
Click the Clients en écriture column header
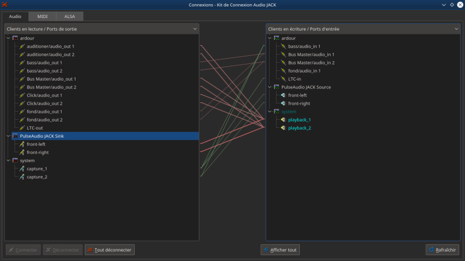pyautogui.click(x=363, y=28)
